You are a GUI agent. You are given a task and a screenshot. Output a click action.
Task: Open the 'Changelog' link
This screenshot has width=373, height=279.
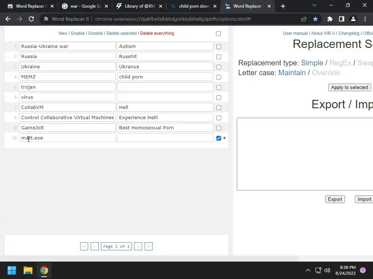tap(349, 33)
